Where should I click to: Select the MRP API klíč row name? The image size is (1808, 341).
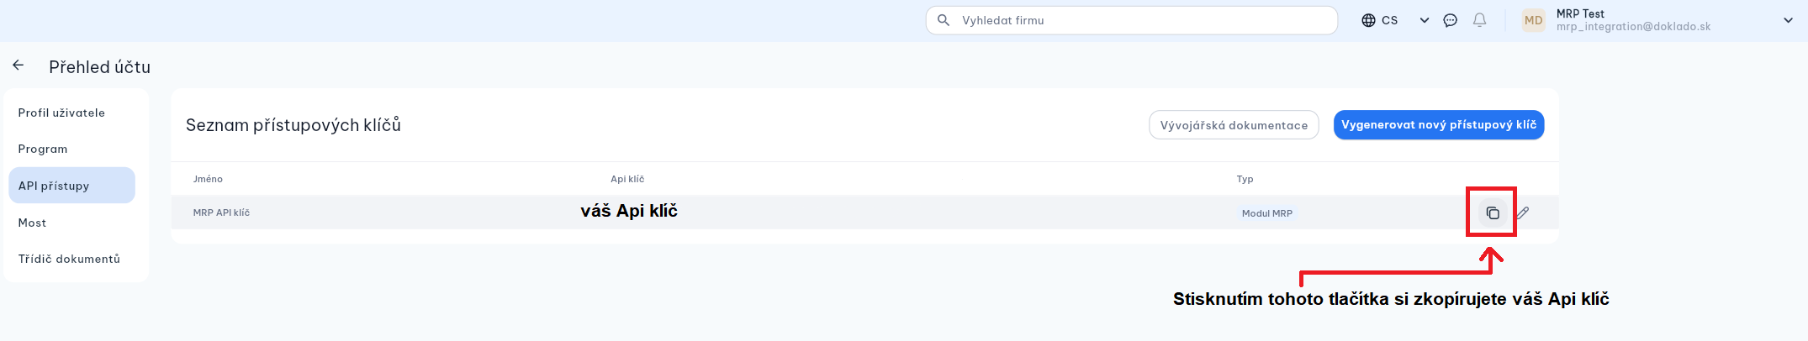(x=221, y=213)
